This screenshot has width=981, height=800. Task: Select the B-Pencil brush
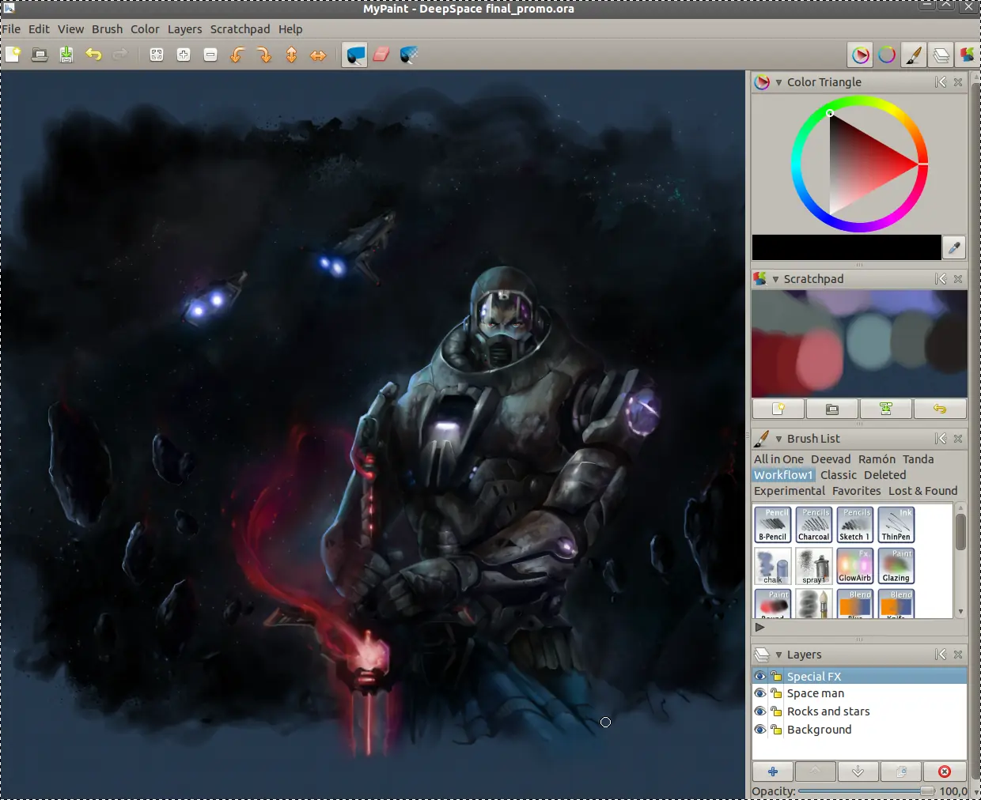pyautogui.click(x=773, y=525)
